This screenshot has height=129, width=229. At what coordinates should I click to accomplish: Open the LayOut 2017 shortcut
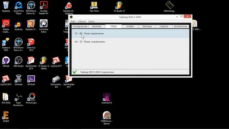tap(56, 61)
